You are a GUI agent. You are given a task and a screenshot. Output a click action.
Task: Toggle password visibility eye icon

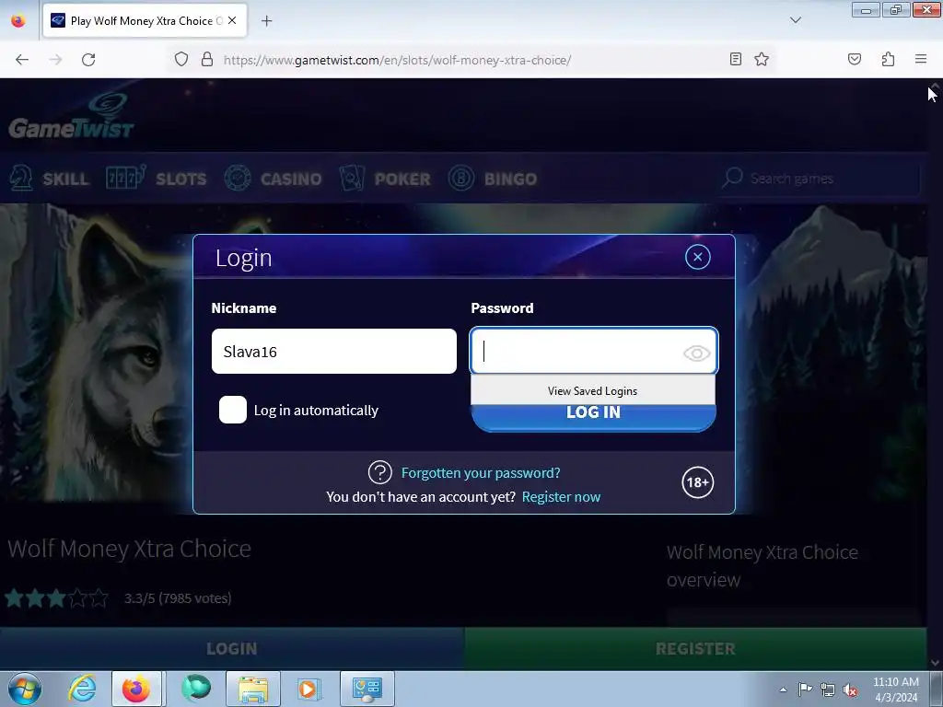(696, 353)
